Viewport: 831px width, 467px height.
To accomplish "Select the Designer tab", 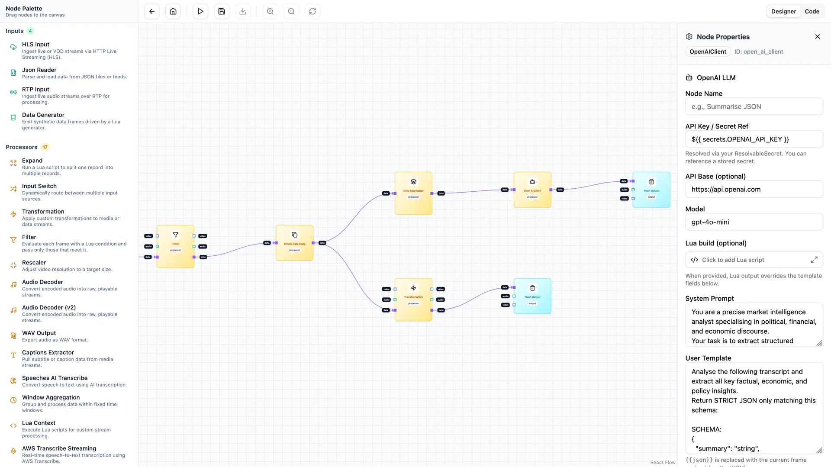I will pyautogui.click(x=783, y=11).
